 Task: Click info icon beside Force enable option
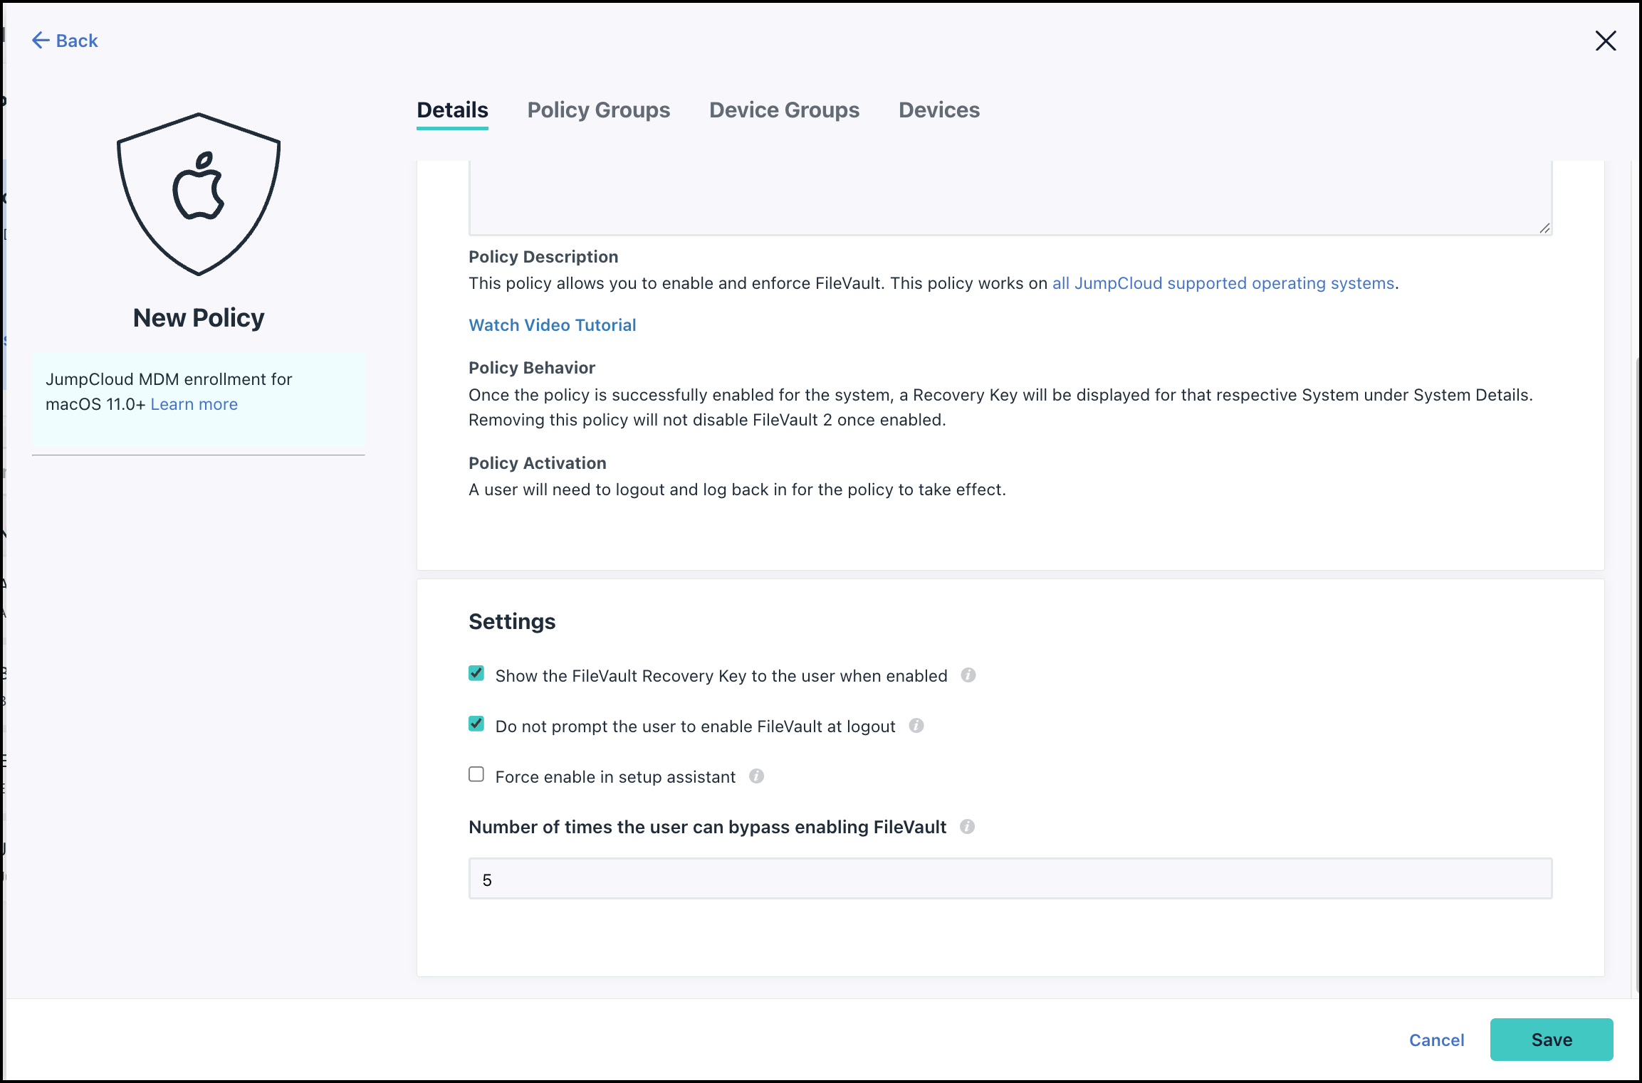pos(756,776)
